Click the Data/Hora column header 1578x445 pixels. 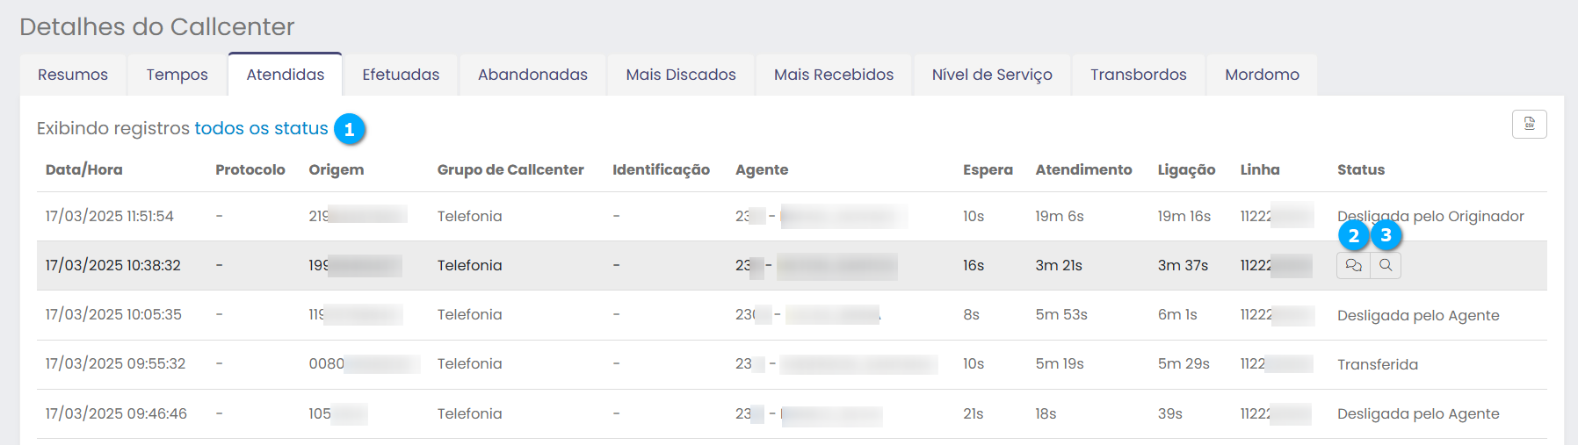coord(84,169)
